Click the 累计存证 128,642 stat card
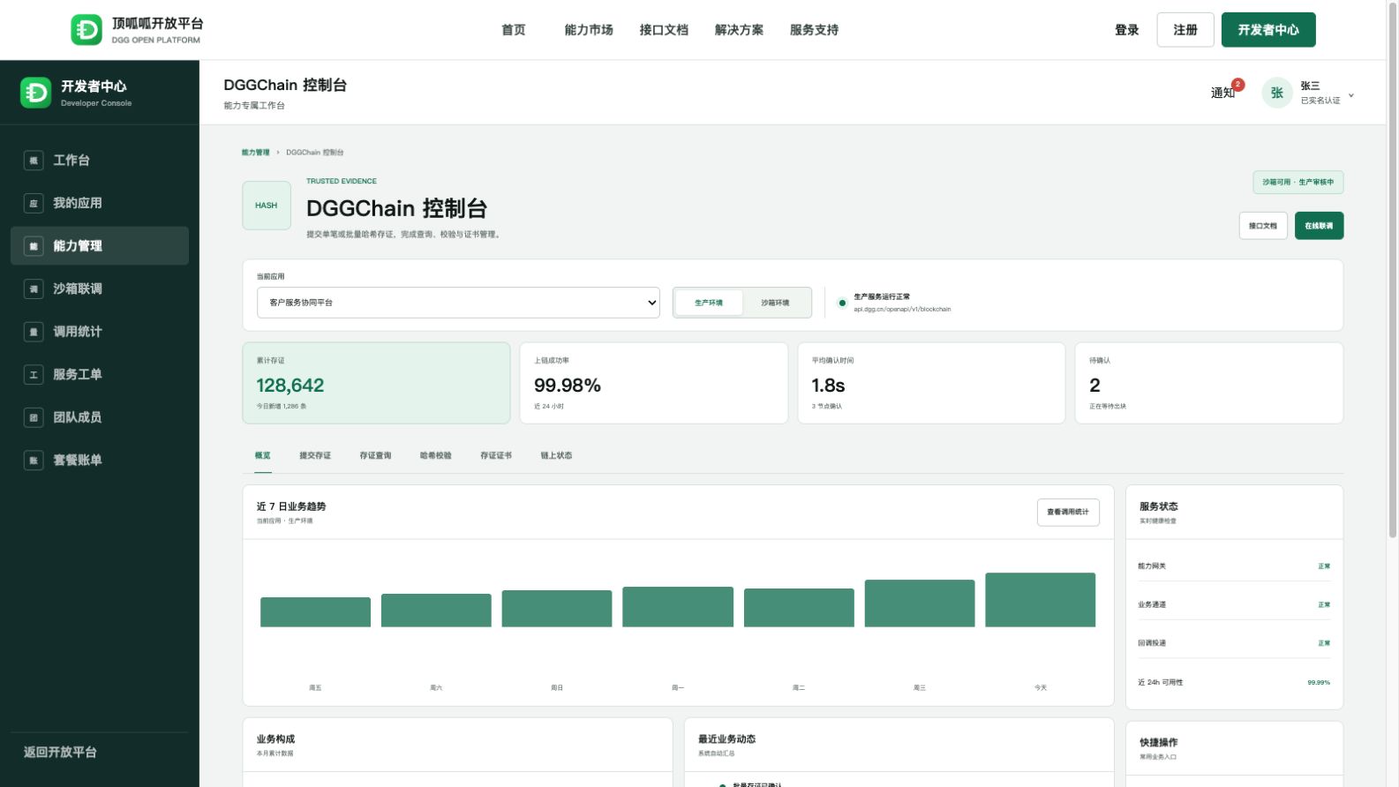Image resolution: width=1399 pixels, height=787 pixels. [376, 383]
